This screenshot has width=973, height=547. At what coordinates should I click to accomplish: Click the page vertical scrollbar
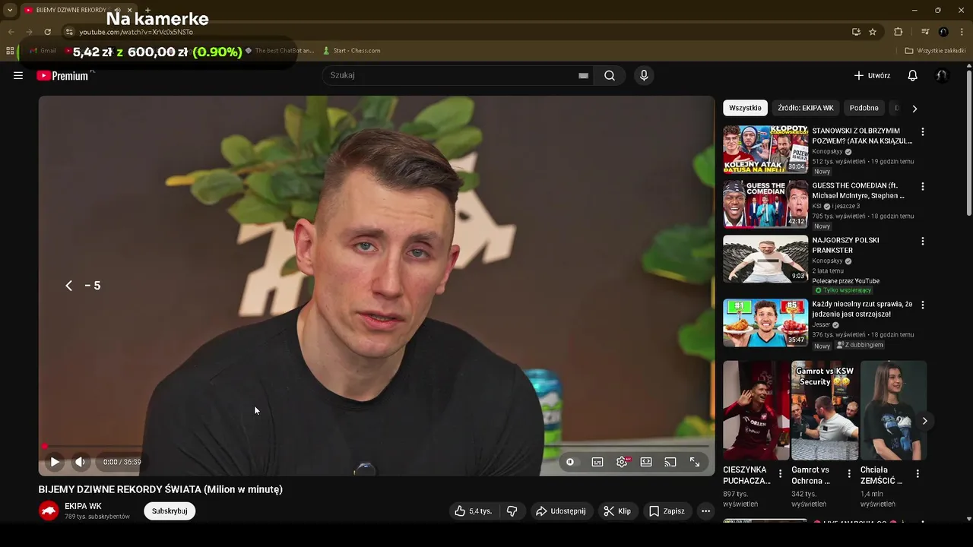968,143
